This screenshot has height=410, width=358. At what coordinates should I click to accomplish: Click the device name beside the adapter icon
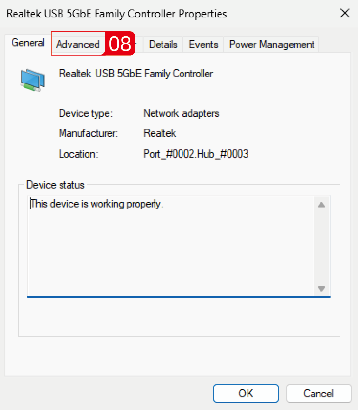[x=136, y=74]
